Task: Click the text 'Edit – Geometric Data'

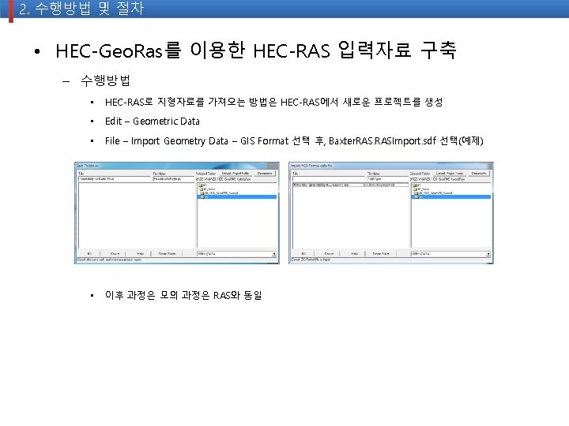Action: pyautogui.click(x=153, y=121)
